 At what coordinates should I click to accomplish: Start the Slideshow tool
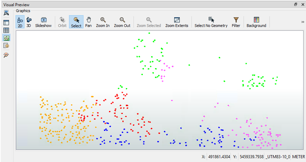click(x=43, y=22)
